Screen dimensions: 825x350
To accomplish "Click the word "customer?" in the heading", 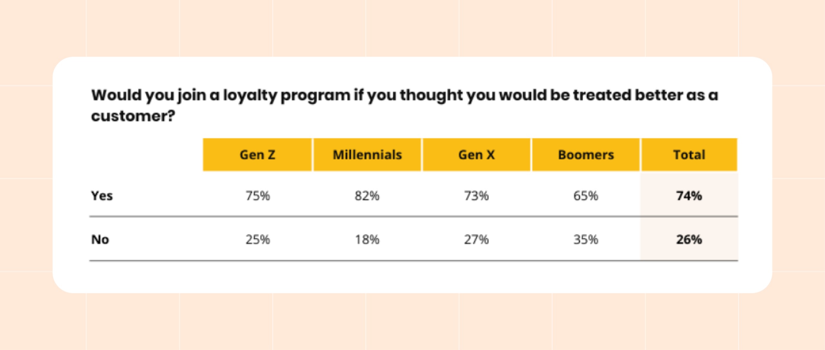I will (133, 116).
